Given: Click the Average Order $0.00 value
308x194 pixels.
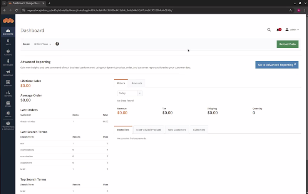Looking at the screenshot, I should 25,100.
